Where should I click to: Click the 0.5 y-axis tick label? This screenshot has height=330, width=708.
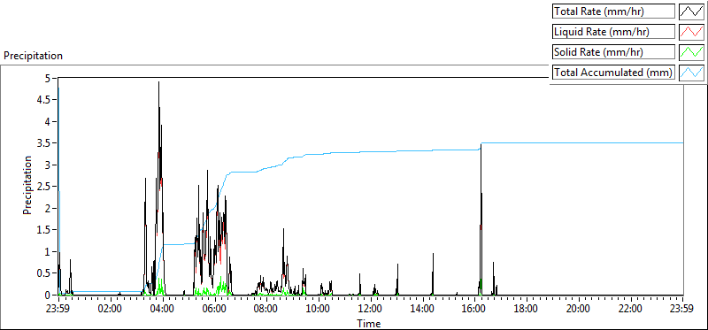point(43,273)
